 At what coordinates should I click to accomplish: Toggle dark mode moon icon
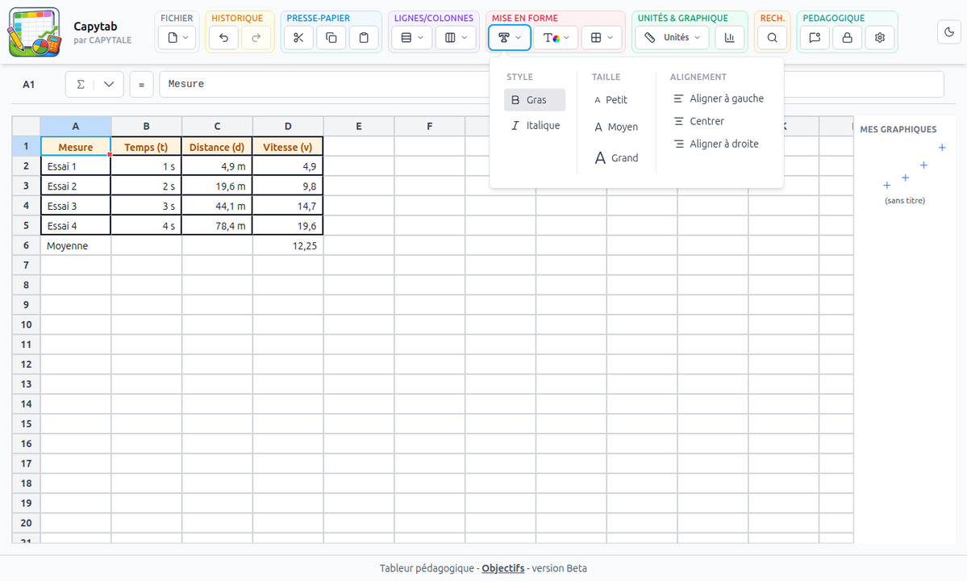coord(950,32)
